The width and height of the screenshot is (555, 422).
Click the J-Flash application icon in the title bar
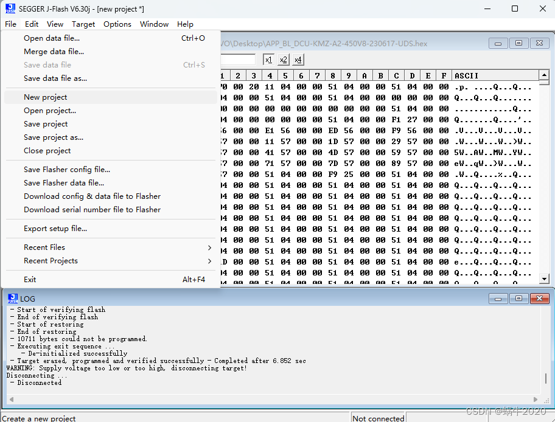coord(9,9)
